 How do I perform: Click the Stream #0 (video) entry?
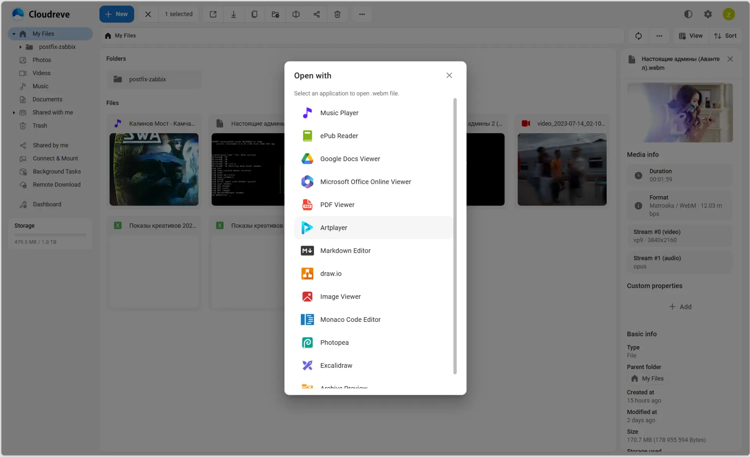tap(680, 236)
